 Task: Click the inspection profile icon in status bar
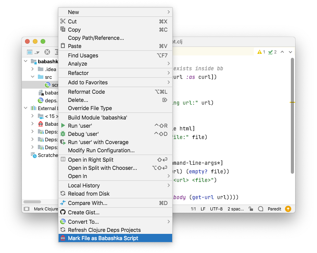(x=261, y=209)
